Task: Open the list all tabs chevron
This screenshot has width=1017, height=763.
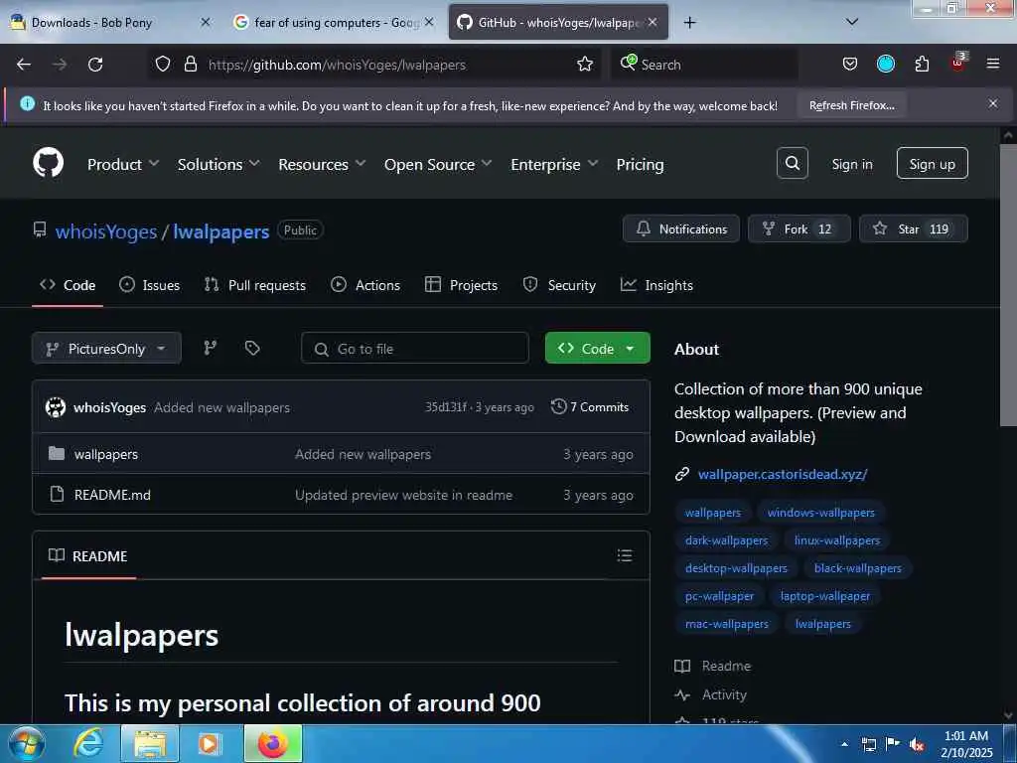Action: 852,22
